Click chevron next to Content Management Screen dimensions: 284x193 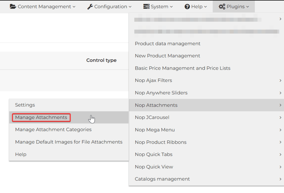point(74,7)
